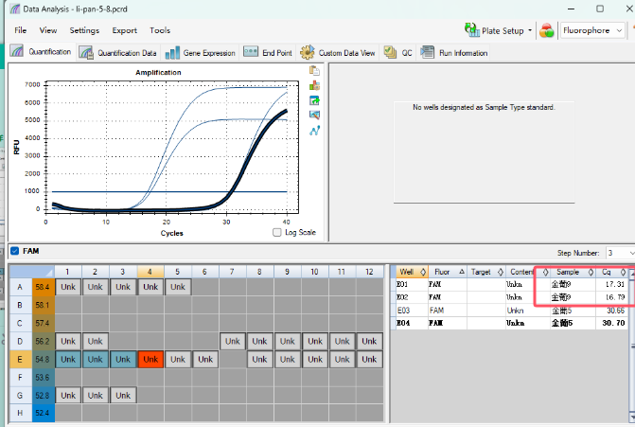Image resolution: width=635 pixels, height=427 pixels.
Task: Select well A1 in the plate grid
Action: (x=68, y=287)
